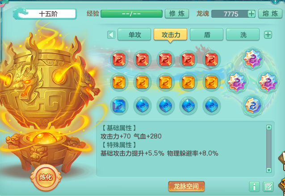Select the last round blue gem
This screenshot has width=285, height=196.
211,105
